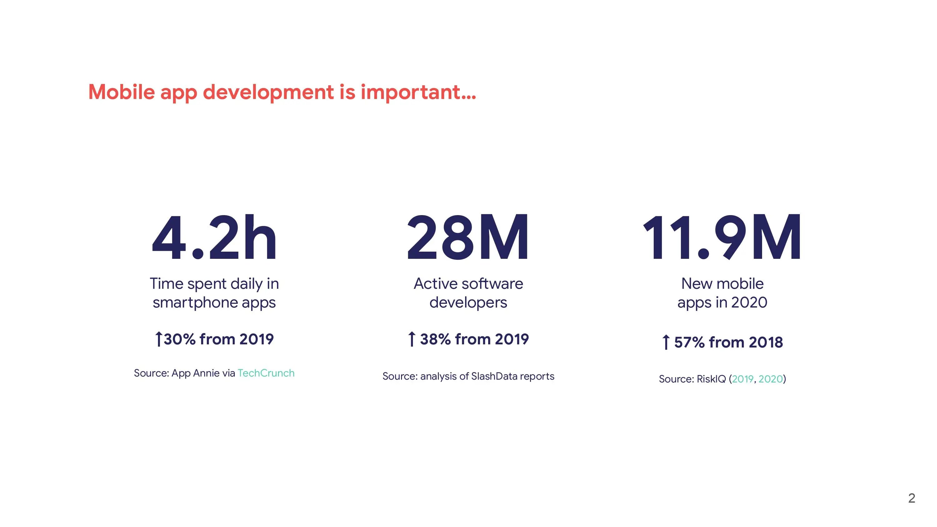Click the text Time spent daily in smartphone apps
This screenshot has width=937, height=527.
pyautogui.click(x=215, y=293)
